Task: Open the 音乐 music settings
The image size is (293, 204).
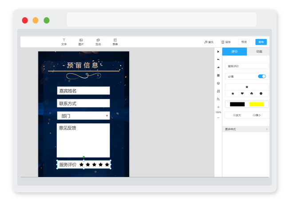Action: [209, 42]
